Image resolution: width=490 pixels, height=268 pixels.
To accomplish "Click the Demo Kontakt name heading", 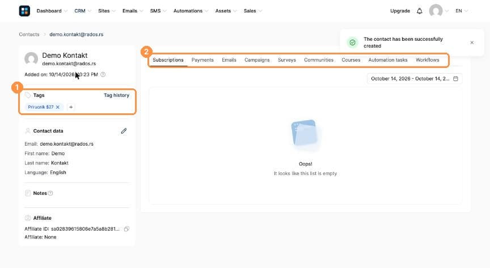I will (x=65, y=56).
